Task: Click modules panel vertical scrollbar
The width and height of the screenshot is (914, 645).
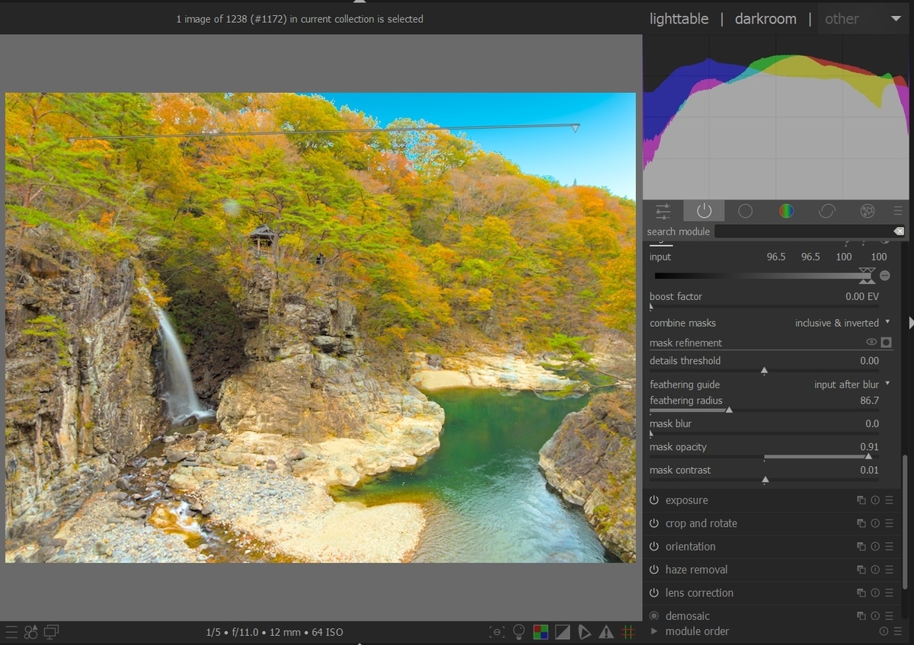Action: click(x=905, y=522)
